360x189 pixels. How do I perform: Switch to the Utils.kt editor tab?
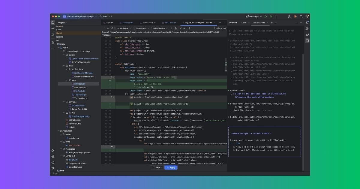[x=108, y=22]
